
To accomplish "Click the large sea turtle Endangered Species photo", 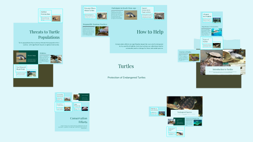I will point(185,103).
